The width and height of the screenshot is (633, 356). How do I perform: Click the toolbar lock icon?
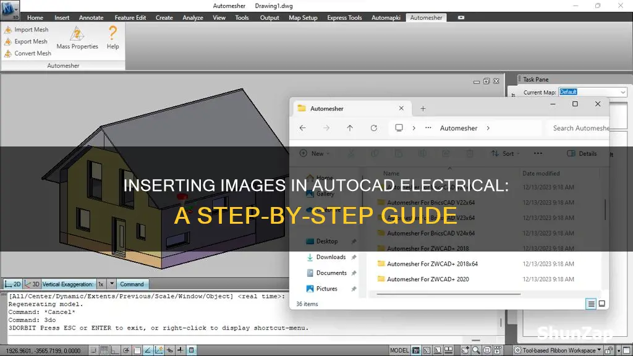pos(609,350)
